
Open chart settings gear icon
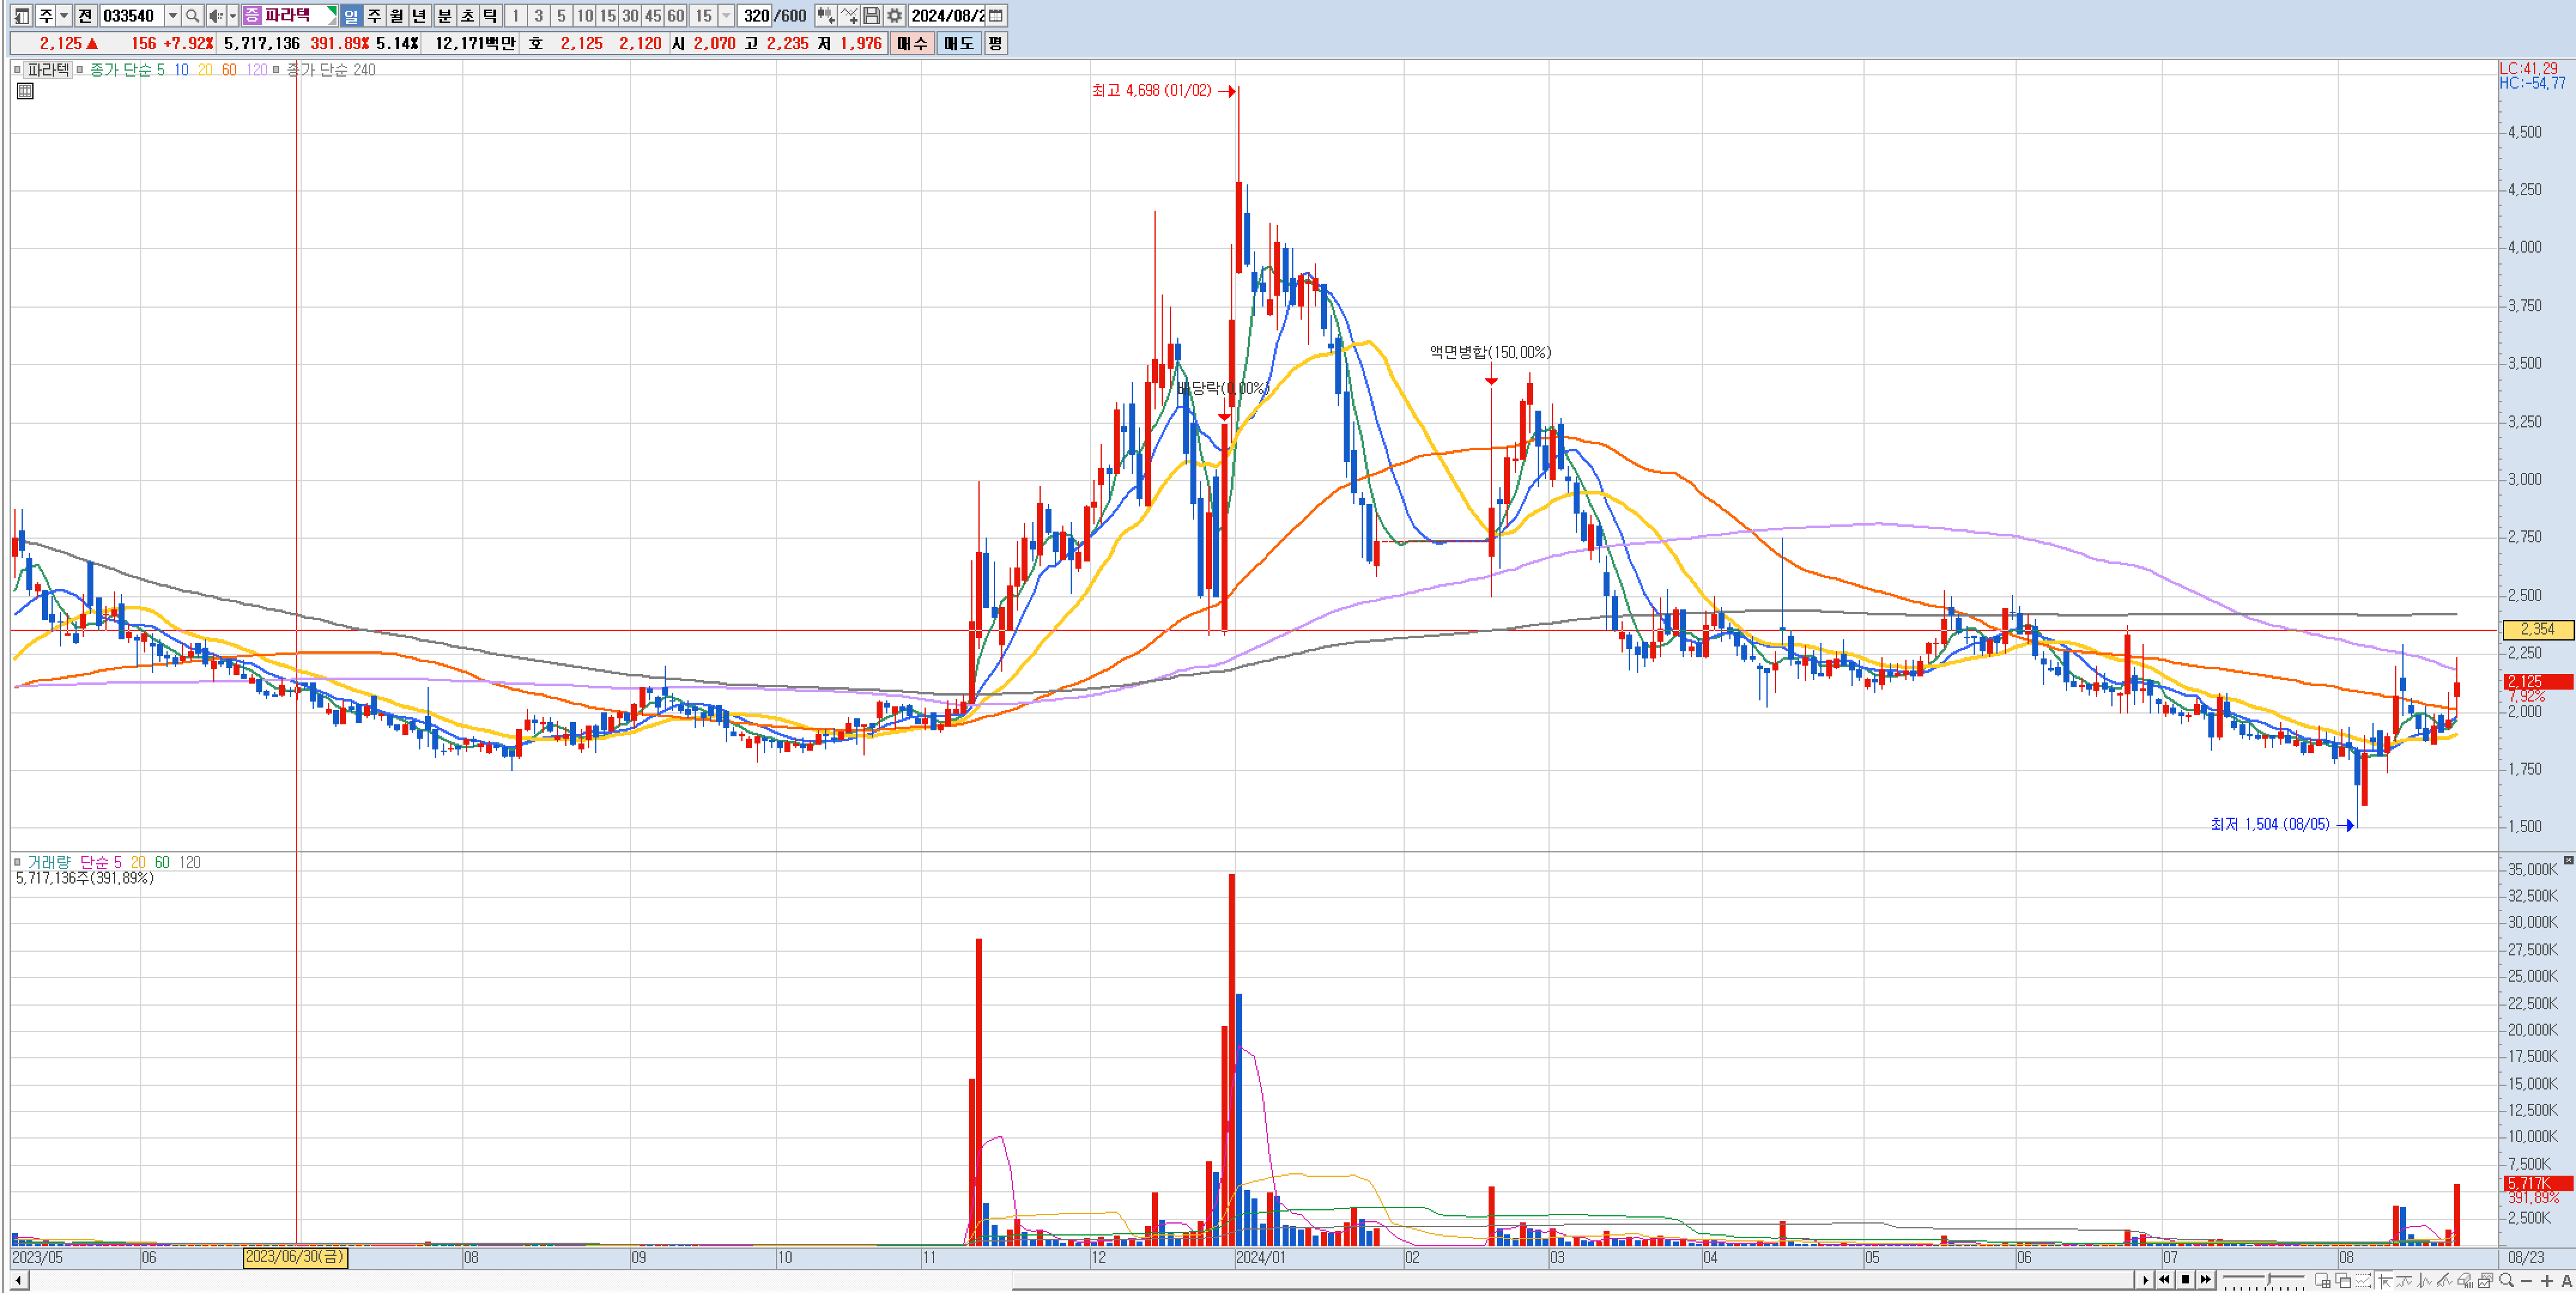click(894, 16)
